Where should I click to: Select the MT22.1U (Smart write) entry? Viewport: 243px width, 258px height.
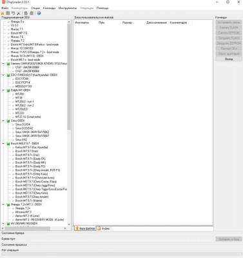coord(28,117)
